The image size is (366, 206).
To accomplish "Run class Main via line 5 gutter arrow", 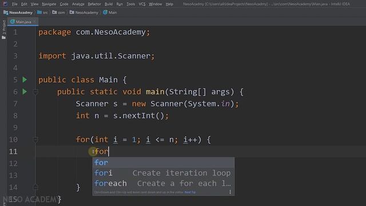I will point(25,80).
